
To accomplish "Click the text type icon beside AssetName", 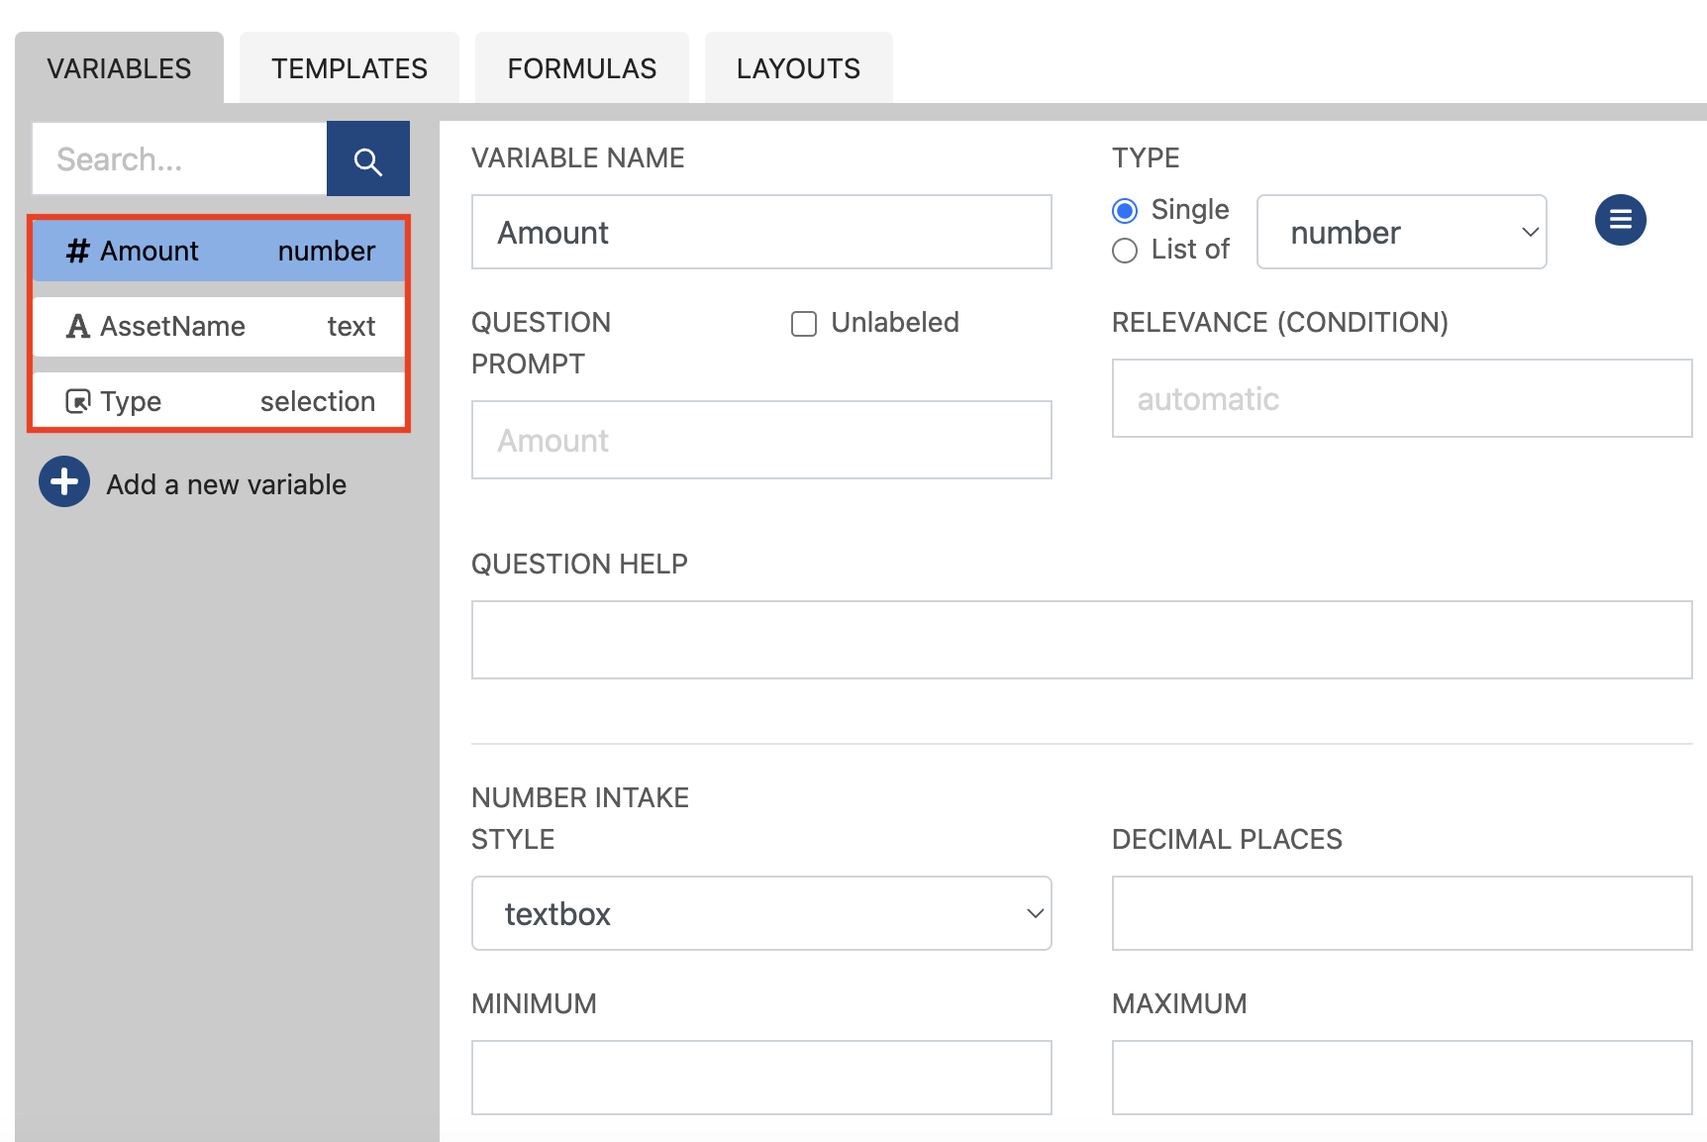I will [x=77, y=326].
